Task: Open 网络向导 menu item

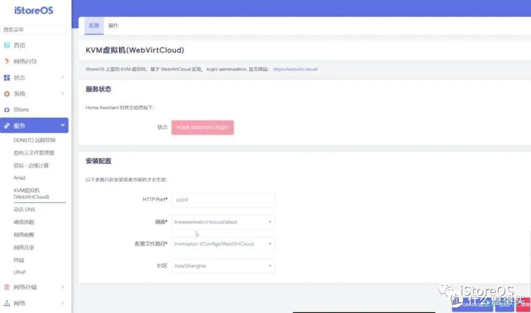Action: tap(25, 62)
